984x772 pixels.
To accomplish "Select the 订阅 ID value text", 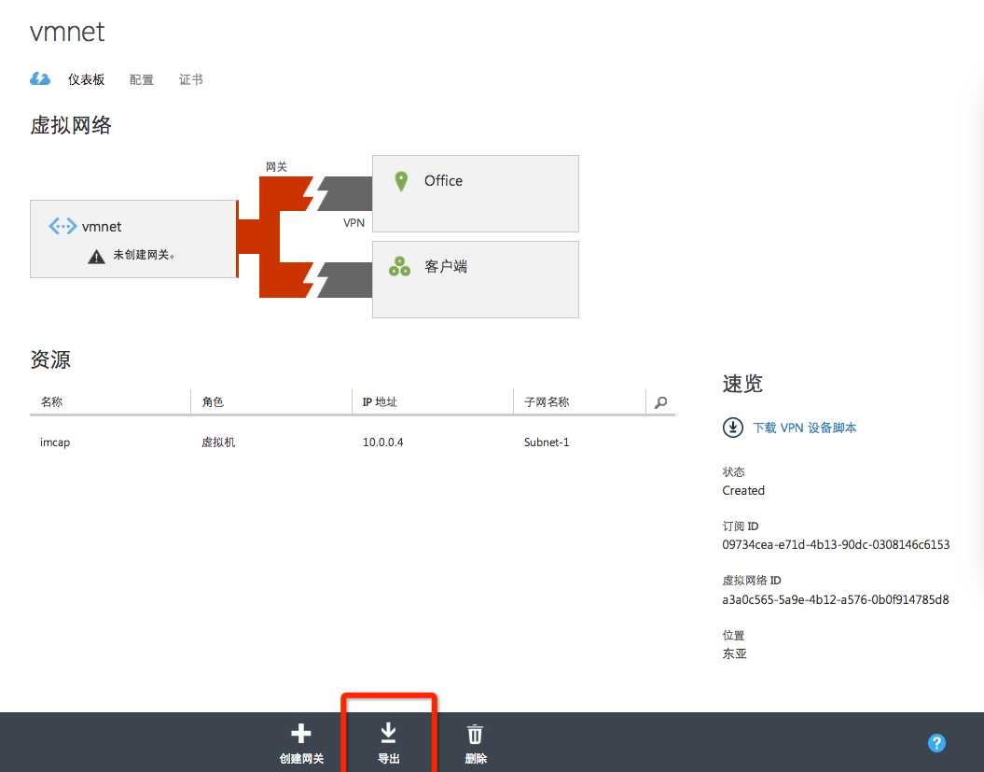I will tap(836, 544).
